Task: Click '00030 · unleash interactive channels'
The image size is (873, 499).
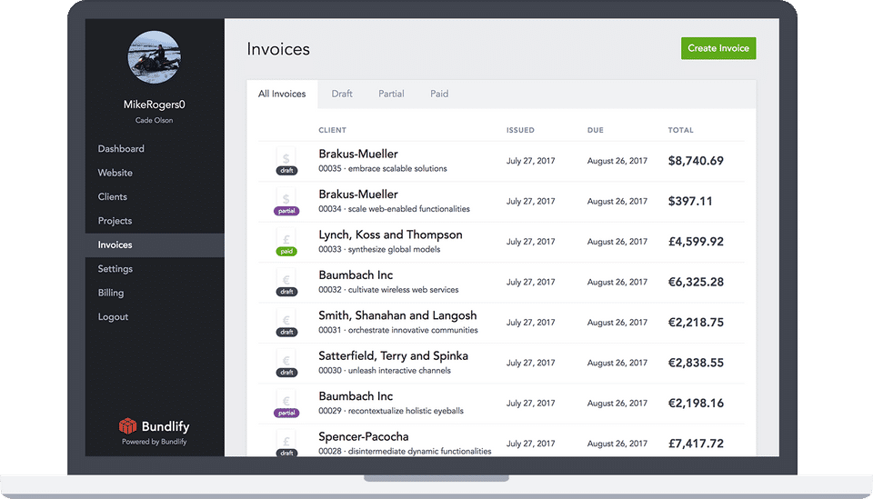Action: (385, 371)
